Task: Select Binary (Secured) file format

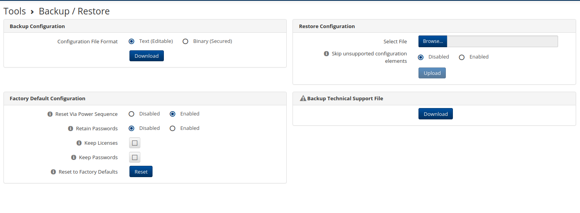Action: [185, 41]
